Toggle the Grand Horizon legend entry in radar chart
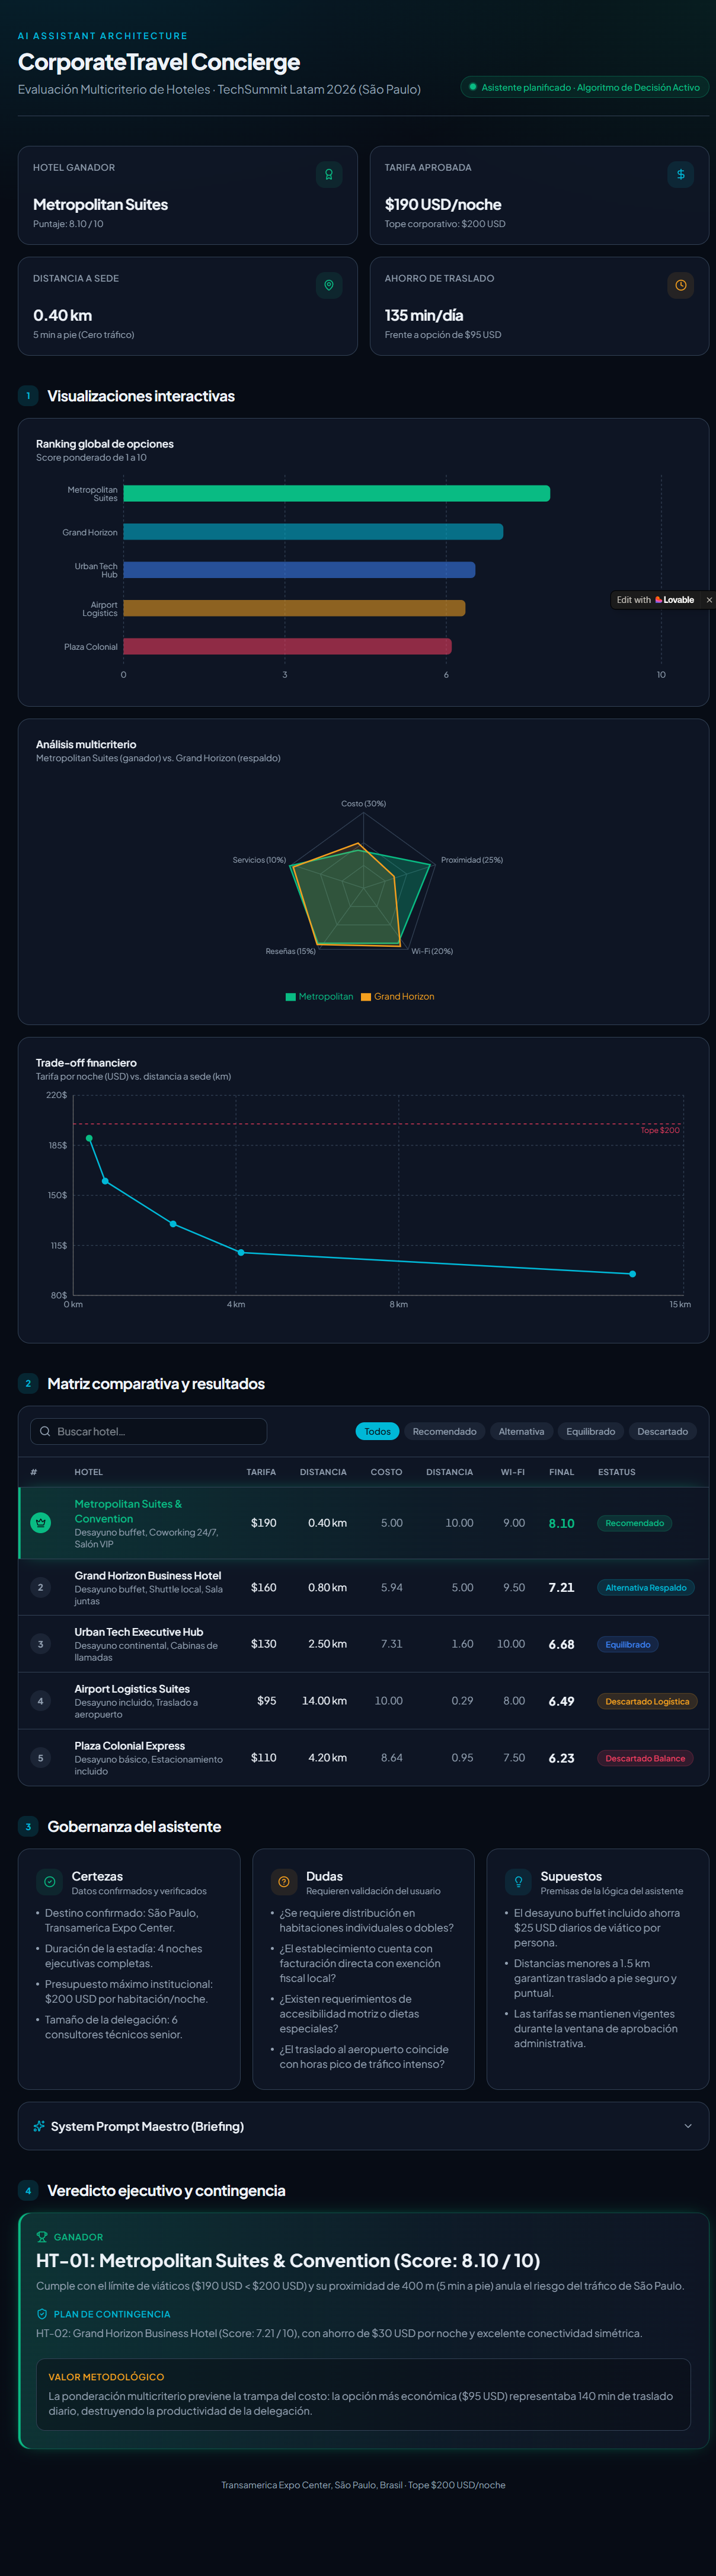 (x=398, y=996)
